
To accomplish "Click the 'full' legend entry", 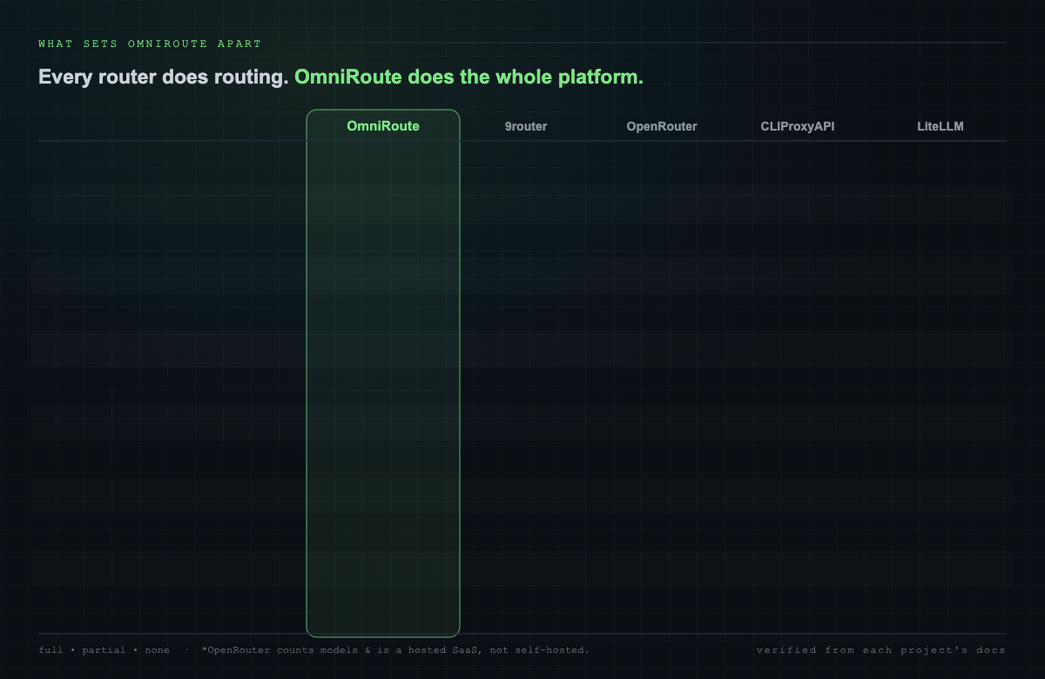I will pos(51,650).
